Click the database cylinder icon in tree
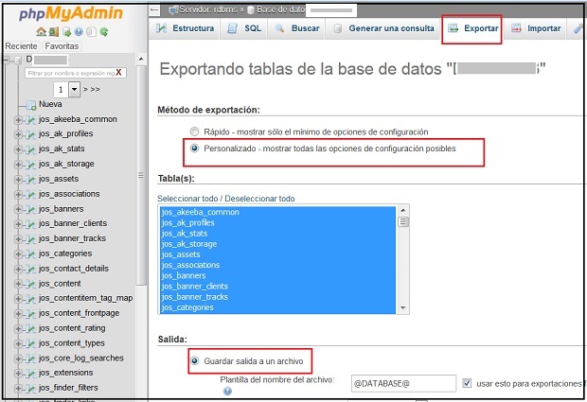The height and width of the screenshot is (402, 587). pos(18,60)
